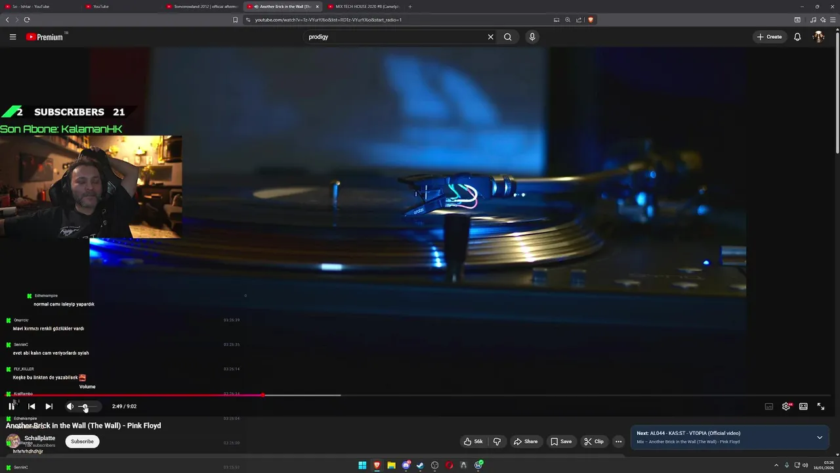Open Brave Shields lion icon

[591, 20]
